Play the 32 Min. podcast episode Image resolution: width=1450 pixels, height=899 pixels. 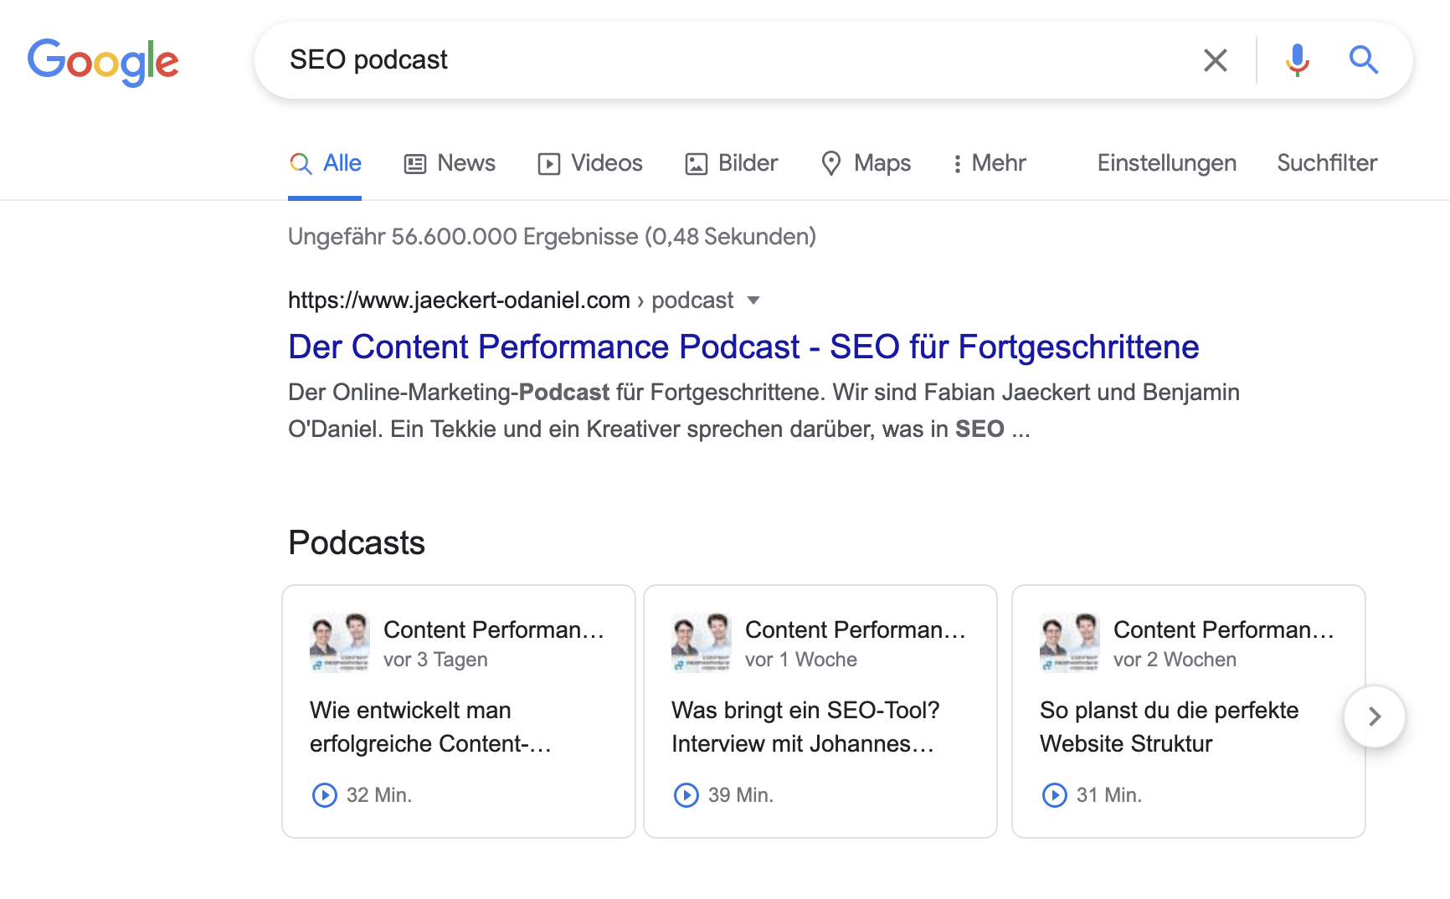click(x=324, y=794)
